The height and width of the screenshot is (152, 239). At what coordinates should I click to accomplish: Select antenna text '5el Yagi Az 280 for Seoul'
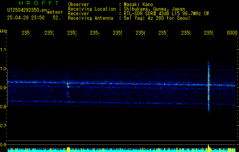pos(157,18)
